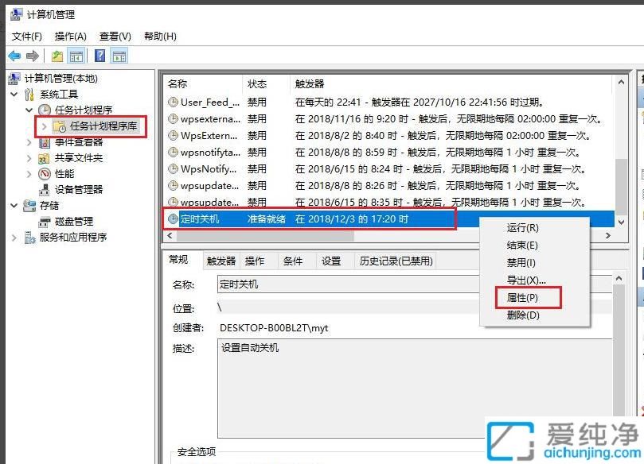Click the 设备管理器 icon in the sidebar
The height and width of the screenshot is (464, 644).
(x=45, y=189)
